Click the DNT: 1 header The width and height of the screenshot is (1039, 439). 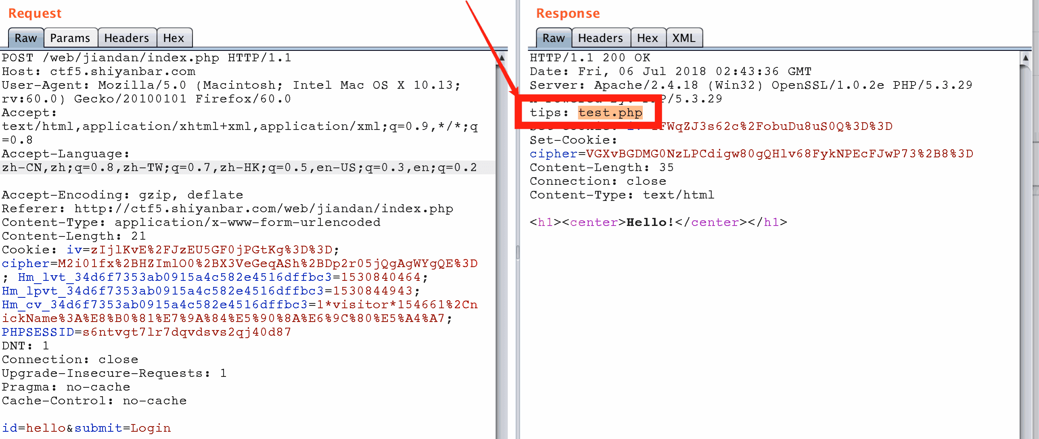25,346
